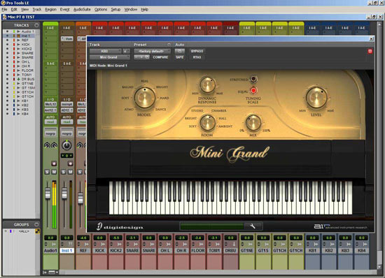This screenshot has width=385, height=278.
Task: Select Stretched tuning scale switch
Action: click(253, 80)
